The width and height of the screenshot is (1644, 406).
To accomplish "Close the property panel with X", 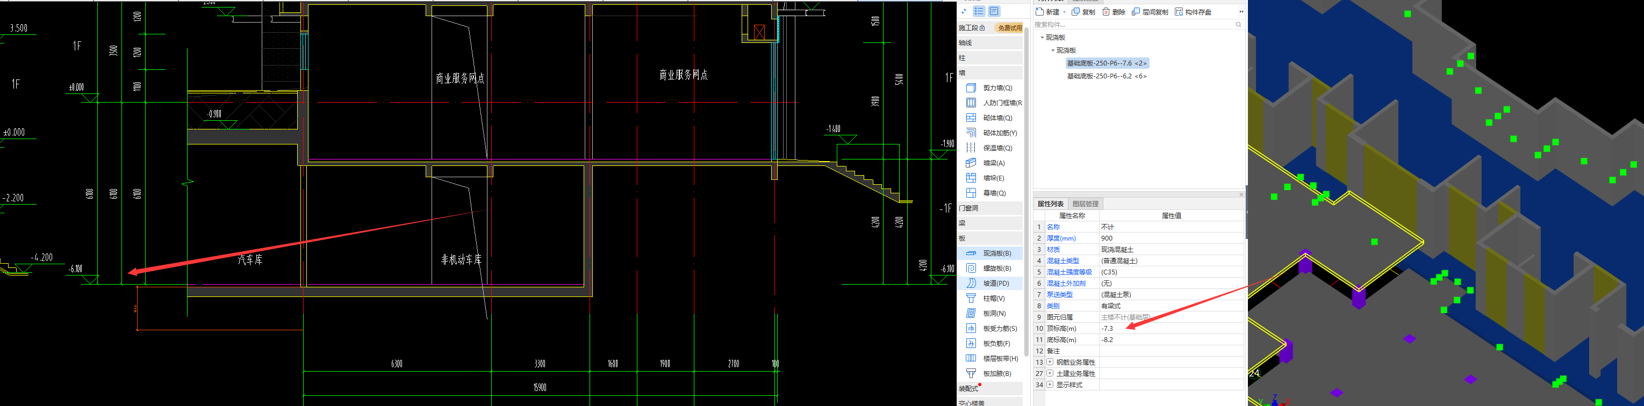I will [1241, 194].
